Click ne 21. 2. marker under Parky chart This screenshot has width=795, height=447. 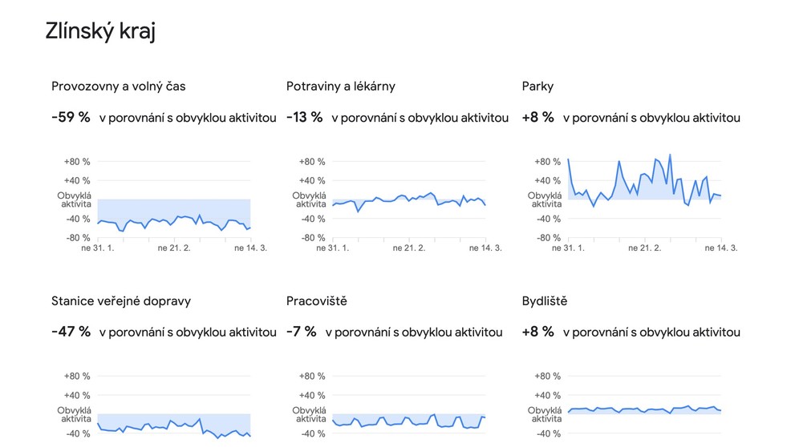coord(644,248)
